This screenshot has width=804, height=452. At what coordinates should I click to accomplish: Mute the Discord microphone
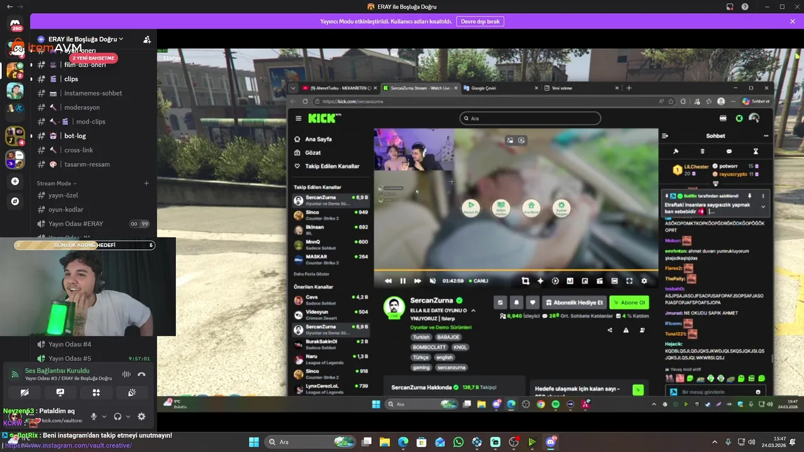click(94, 416)
